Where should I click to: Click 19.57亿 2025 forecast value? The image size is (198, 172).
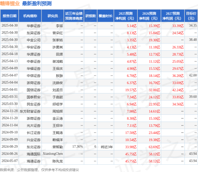(131, 90)
